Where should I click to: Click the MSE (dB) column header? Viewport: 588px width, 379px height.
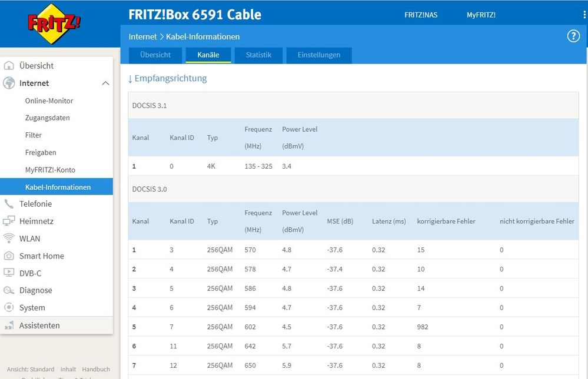tap(340, 222)
